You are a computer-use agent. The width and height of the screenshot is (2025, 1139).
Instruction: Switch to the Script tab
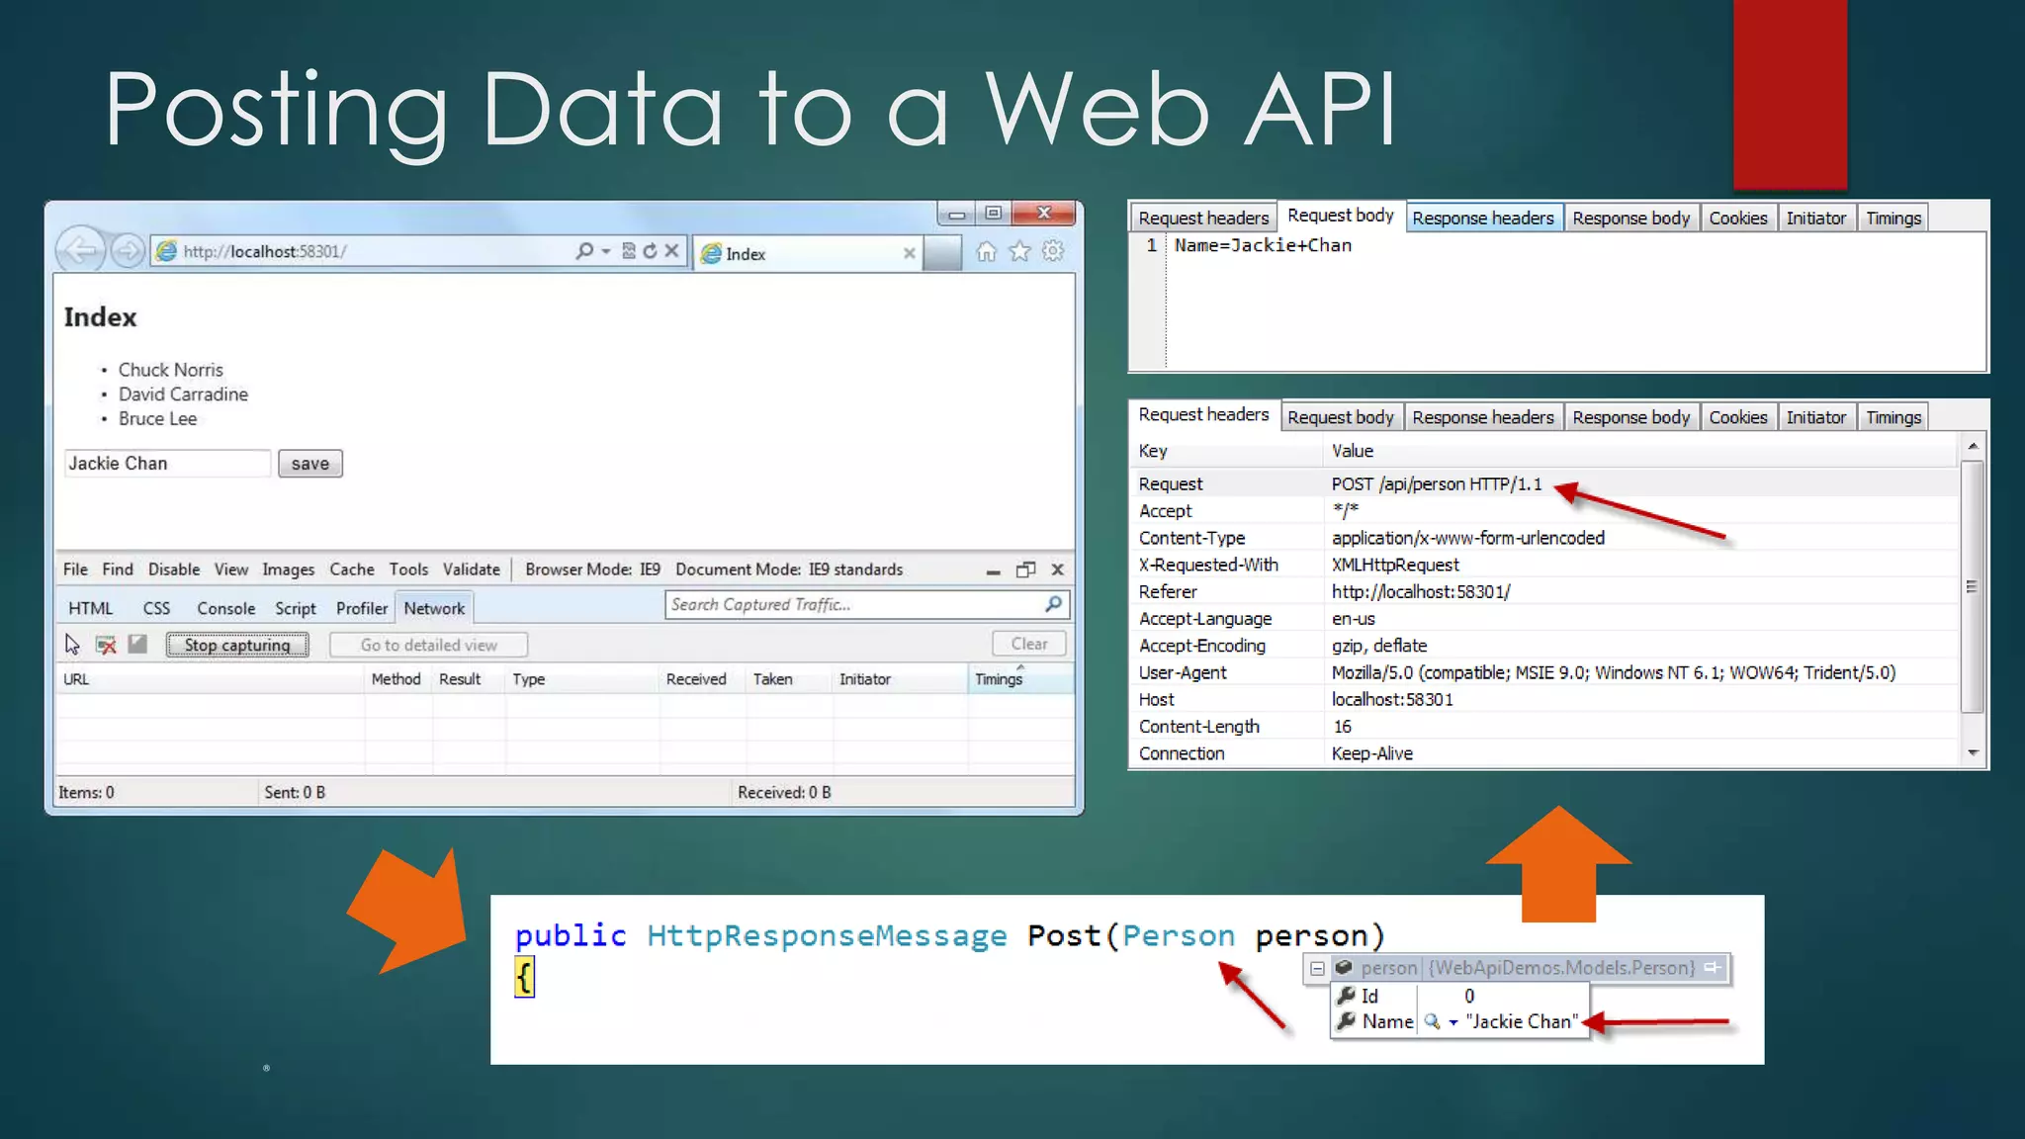[296, 608]
